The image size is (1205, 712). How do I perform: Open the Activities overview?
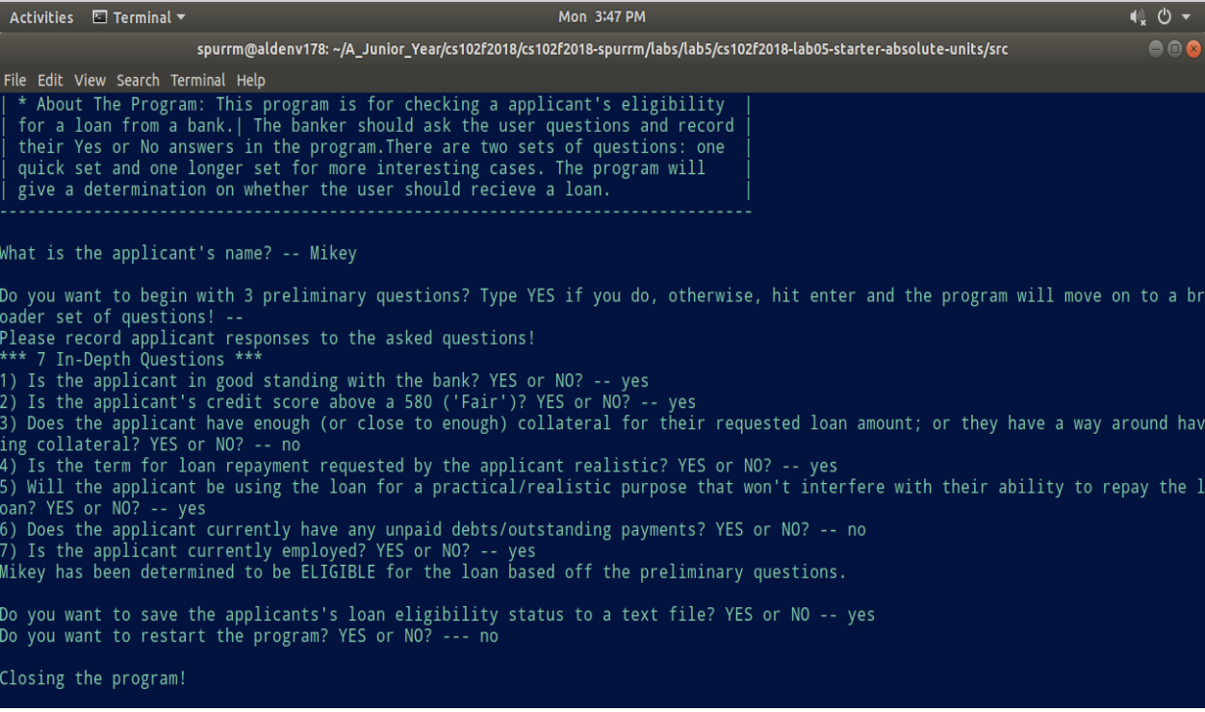pyautogui.click(x=41, y=17)
